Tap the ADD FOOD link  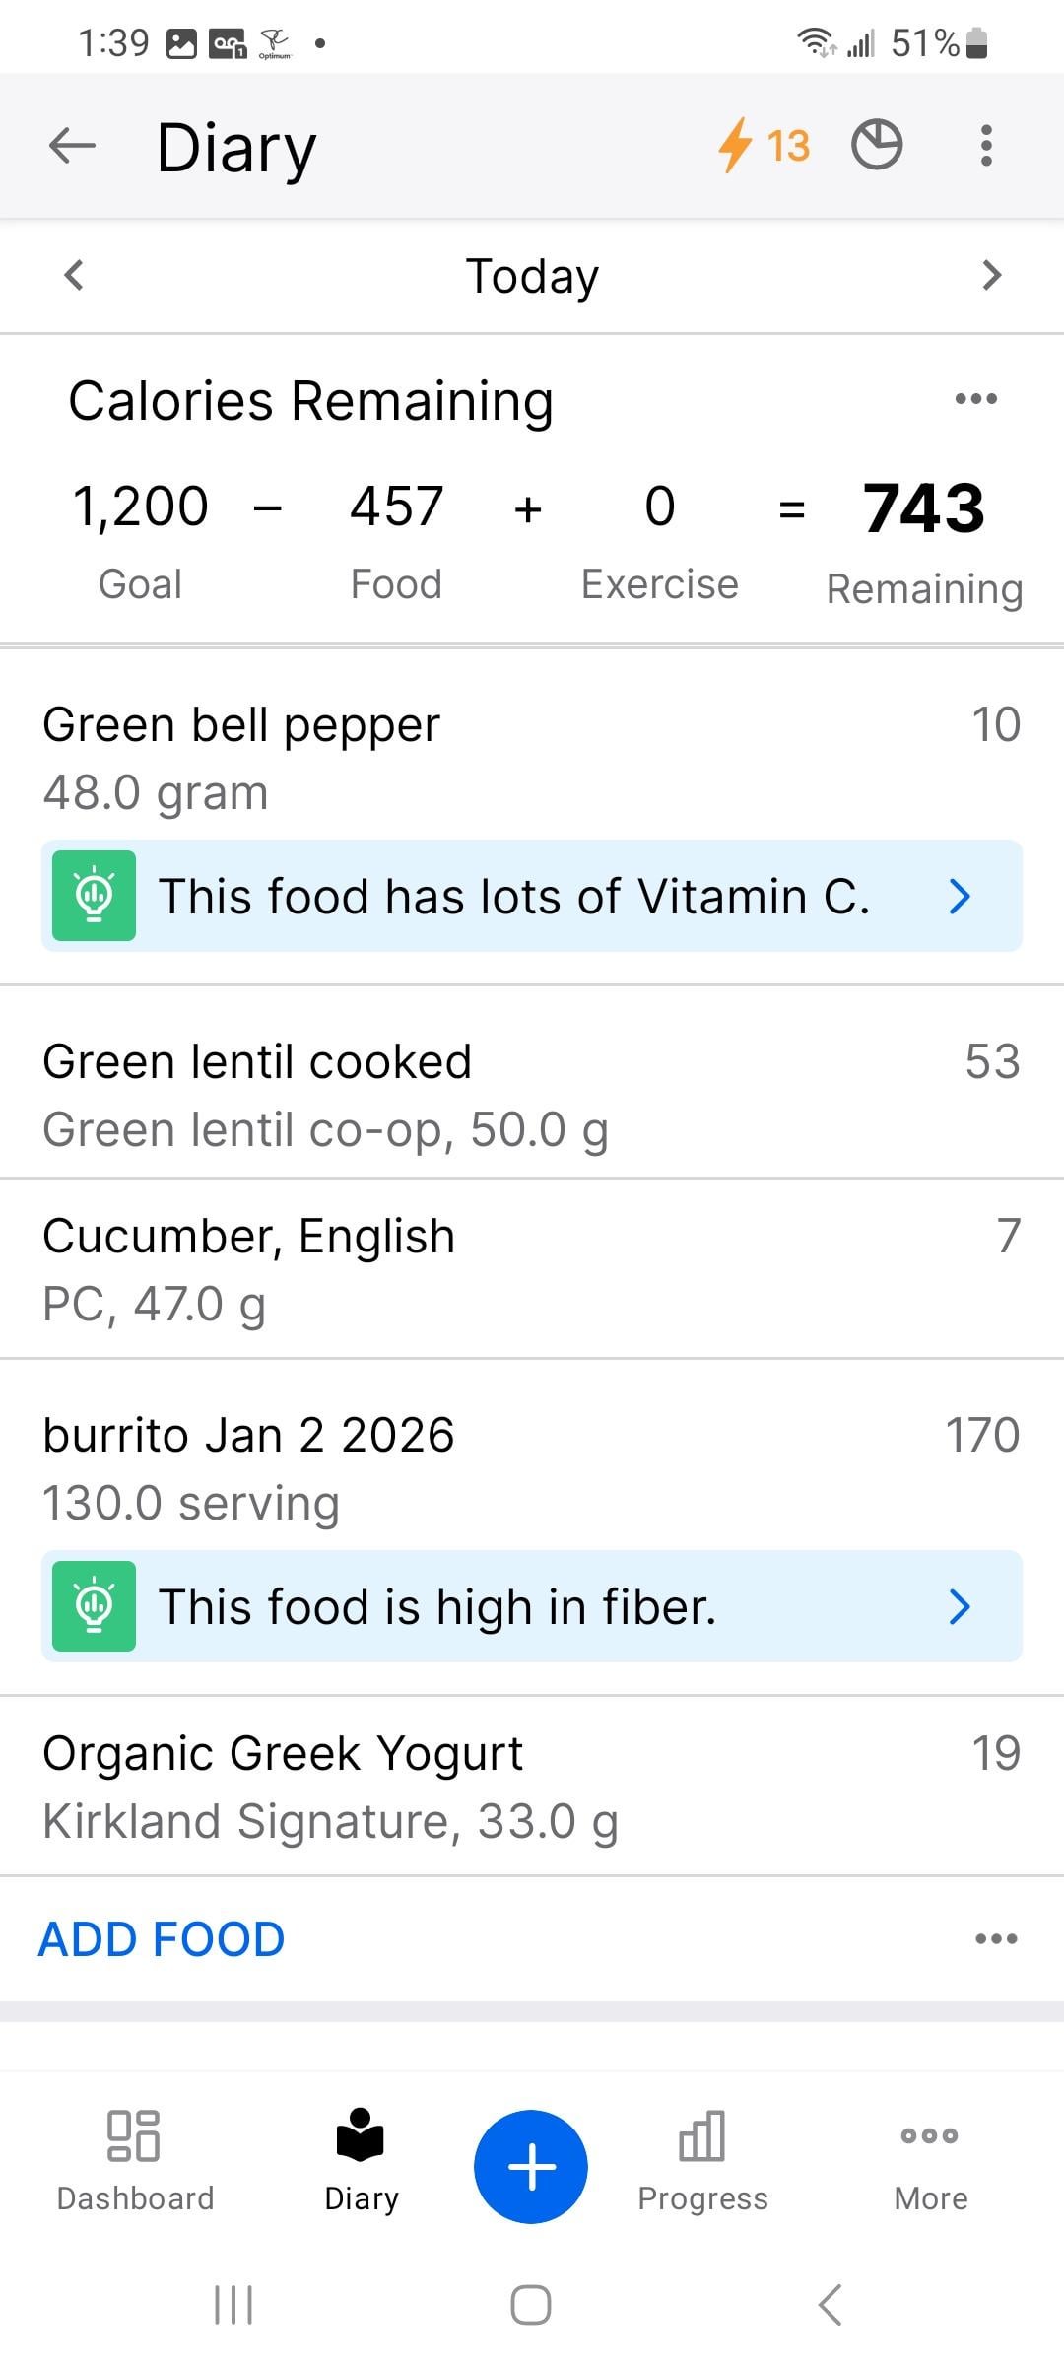point(162,1939)
